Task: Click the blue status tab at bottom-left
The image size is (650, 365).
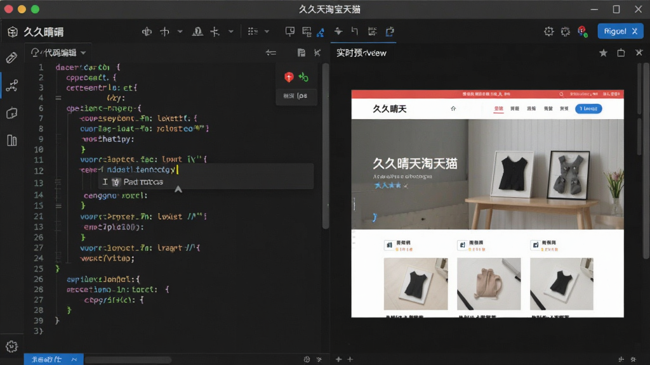Action: point(53,359)
